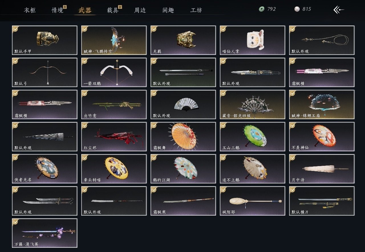Choose the 出竹意 bamboo weapon skin
The width and height of the screenshot is (365, 252).
pyautogui.click(x=114, y=104)
